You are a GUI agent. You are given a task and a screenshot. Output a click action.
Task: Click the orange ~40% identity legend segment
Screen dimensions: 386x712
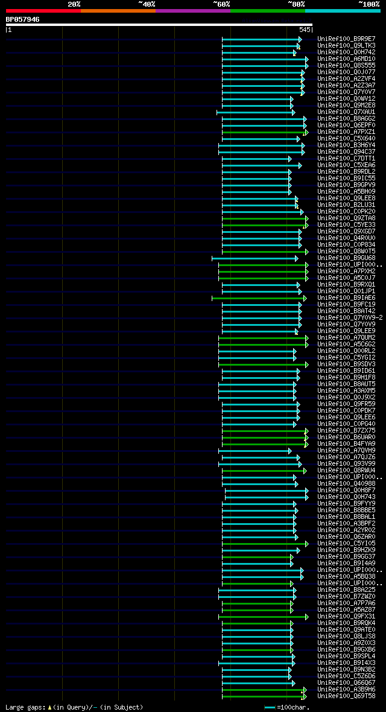pyautogui.click(x=118, y=10)
